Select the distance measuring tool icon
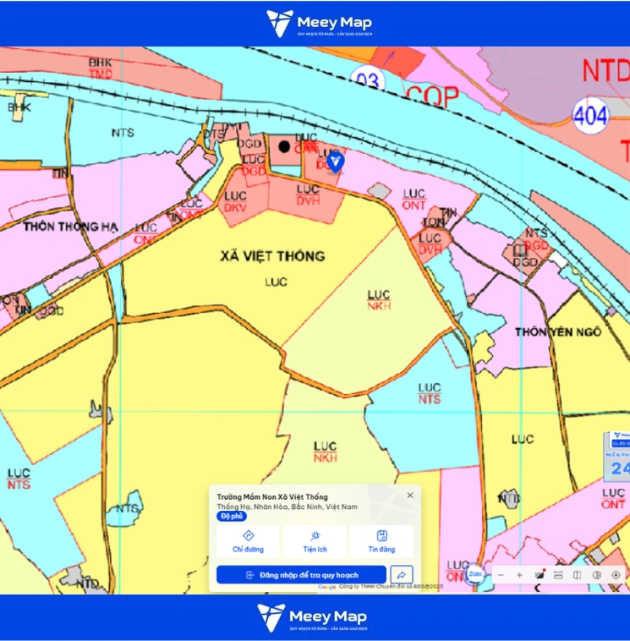The image size is (630, 641). coord(558,575)
